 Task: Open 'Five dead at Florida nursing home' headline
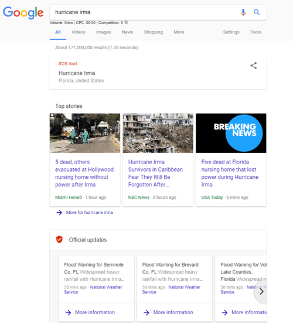(230, 174)
